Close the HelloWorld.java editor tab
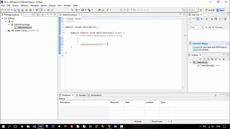 tap(79, 15)
